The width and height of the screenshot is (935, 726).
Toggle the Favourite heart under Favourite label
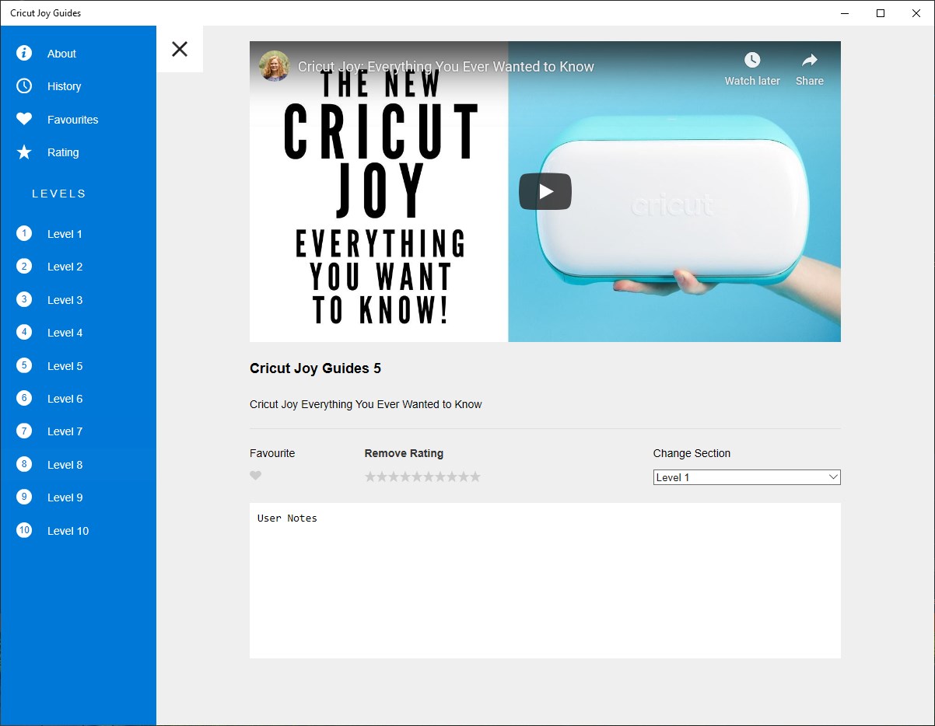(256, 476)
